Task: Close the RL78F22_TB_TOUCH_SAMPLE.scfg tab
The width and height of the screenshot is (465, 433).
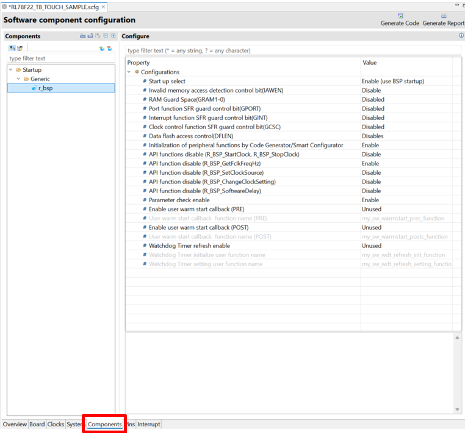Action: pos(103,7)
